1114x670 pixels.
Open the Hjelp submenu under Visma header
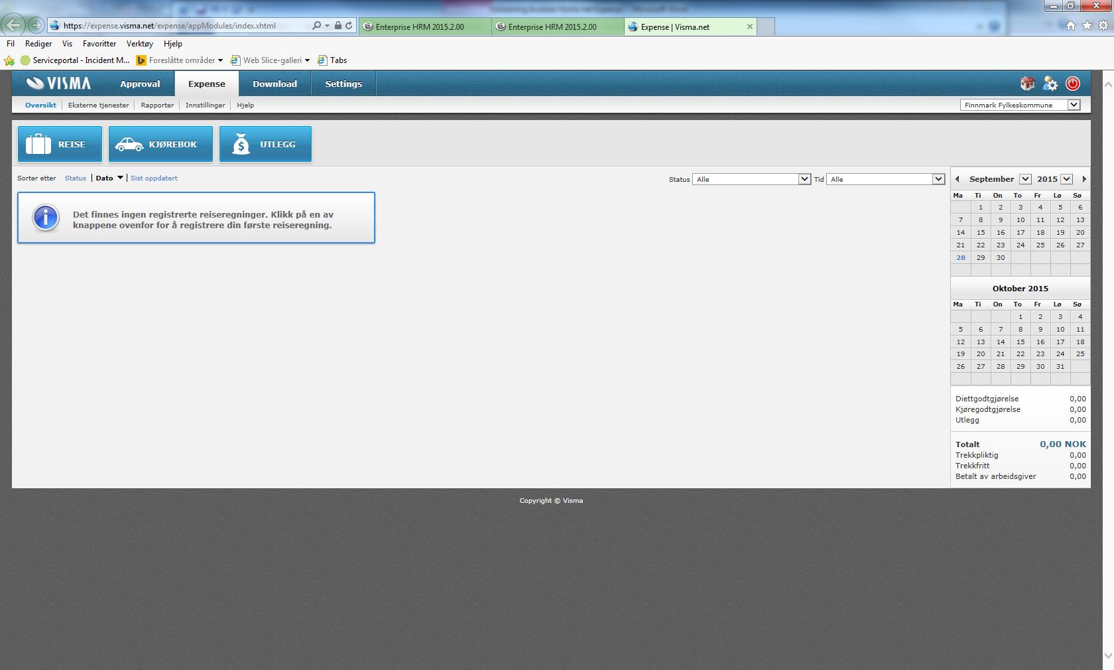pyautogui.click(x=245, y=105)
